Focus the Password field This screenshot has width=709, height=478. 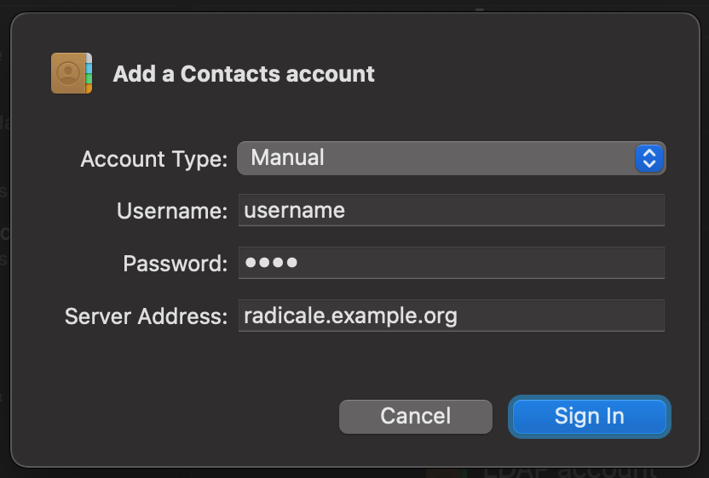[x=452, y=263]
